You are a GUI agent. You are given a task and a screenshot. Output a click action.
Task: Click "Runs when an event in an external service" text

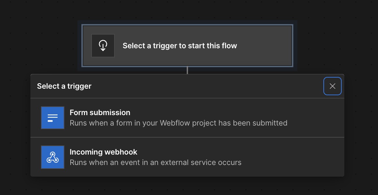(x=155, y=162)
